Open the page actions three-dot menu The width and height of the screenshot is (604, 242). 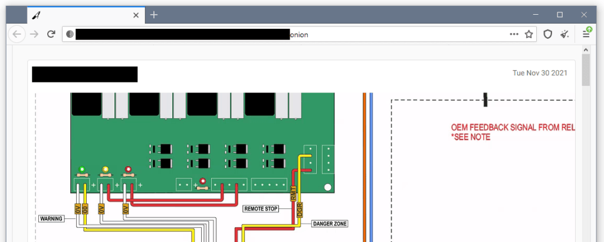coord(514,34)
